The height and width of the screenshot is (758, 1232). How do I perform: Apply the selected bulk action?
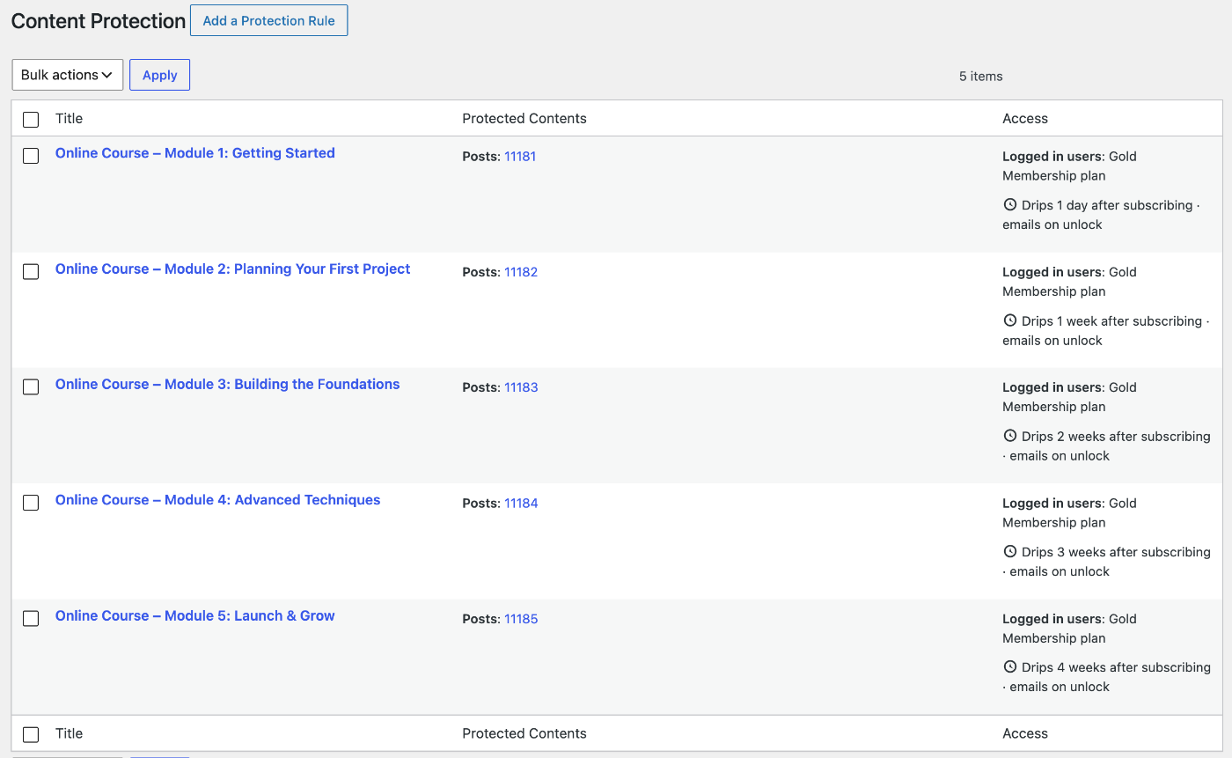point(159,75)
